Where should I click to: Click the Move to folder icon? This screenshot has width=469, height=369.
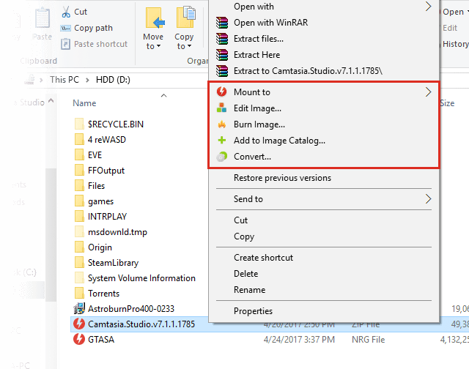[155, 18]
